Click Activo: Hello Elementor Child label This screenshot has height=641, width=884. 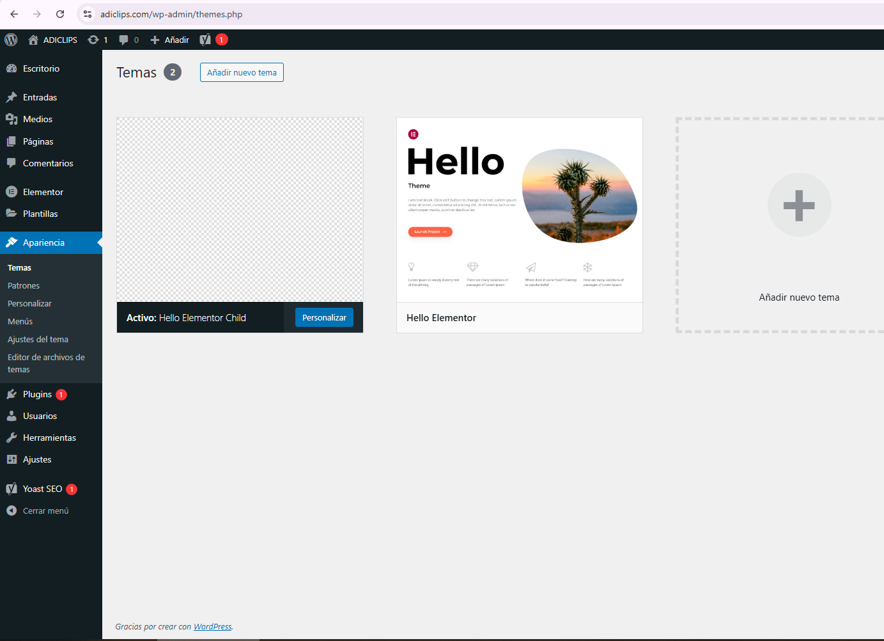click(186, 318)
